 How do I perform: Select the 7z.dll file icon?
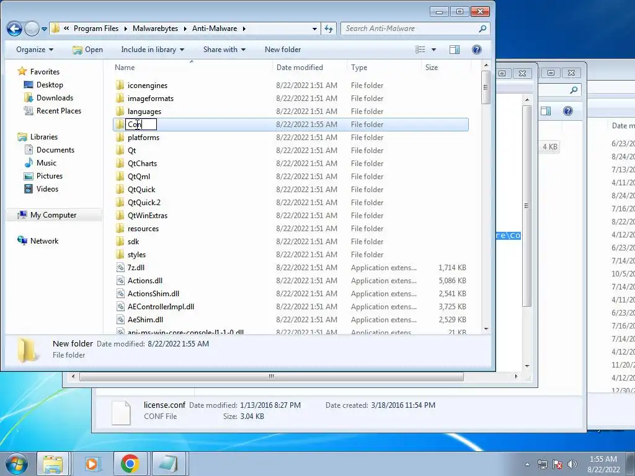pyautogui.click(x=120, y=268)
